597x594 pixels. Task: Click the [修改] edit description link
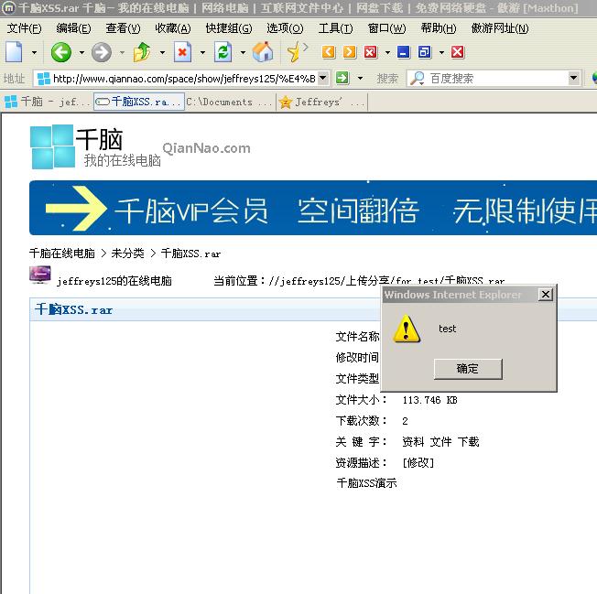click(418, 462)
